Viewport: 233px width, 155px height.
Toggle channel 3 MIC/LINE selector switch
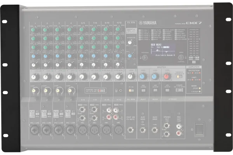click(56, 114)
